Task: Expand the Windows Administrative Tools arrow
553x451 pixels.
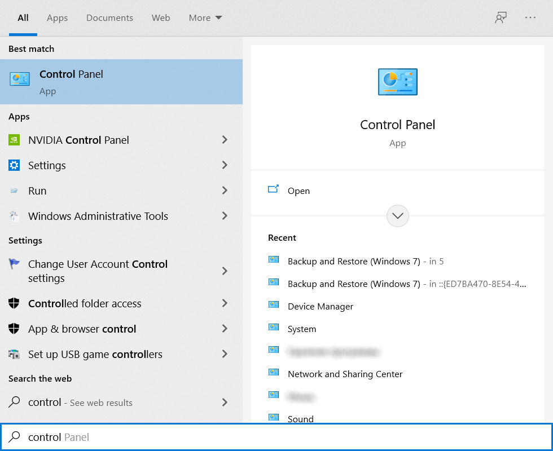Action: coord(225,216)
